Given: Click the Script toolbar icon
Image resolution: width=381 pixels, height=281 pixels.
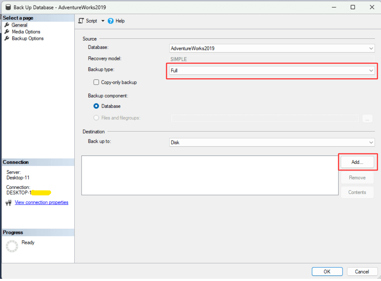Looking at the screenshot, I should pyautogui.click(x=81, y=21).
